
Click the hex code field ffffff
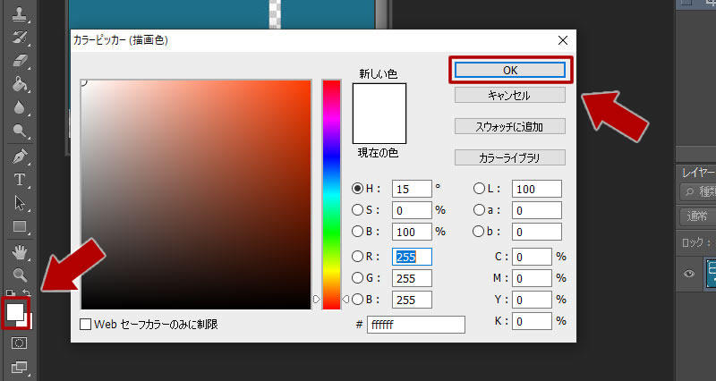[x=416, y=325]
